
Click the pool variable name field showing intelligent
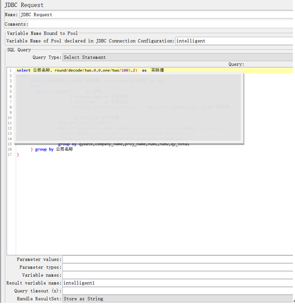(x=234, y=41)
